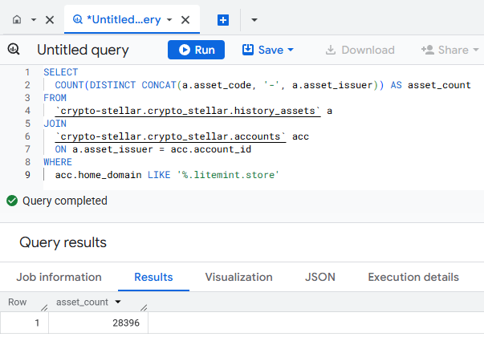484x337 pixels.
Task: Close the home tab
Action: (50, 20)
